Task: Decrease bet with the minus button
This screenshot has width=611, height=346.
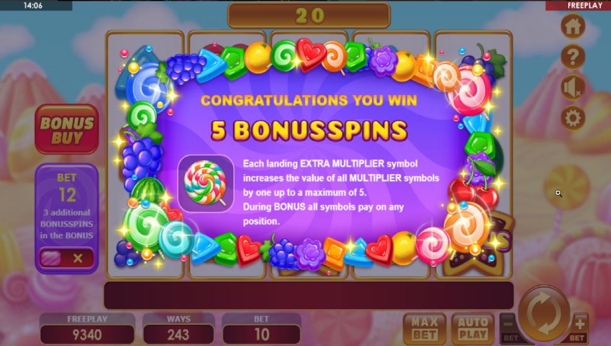Action: [x=510, y=328]
